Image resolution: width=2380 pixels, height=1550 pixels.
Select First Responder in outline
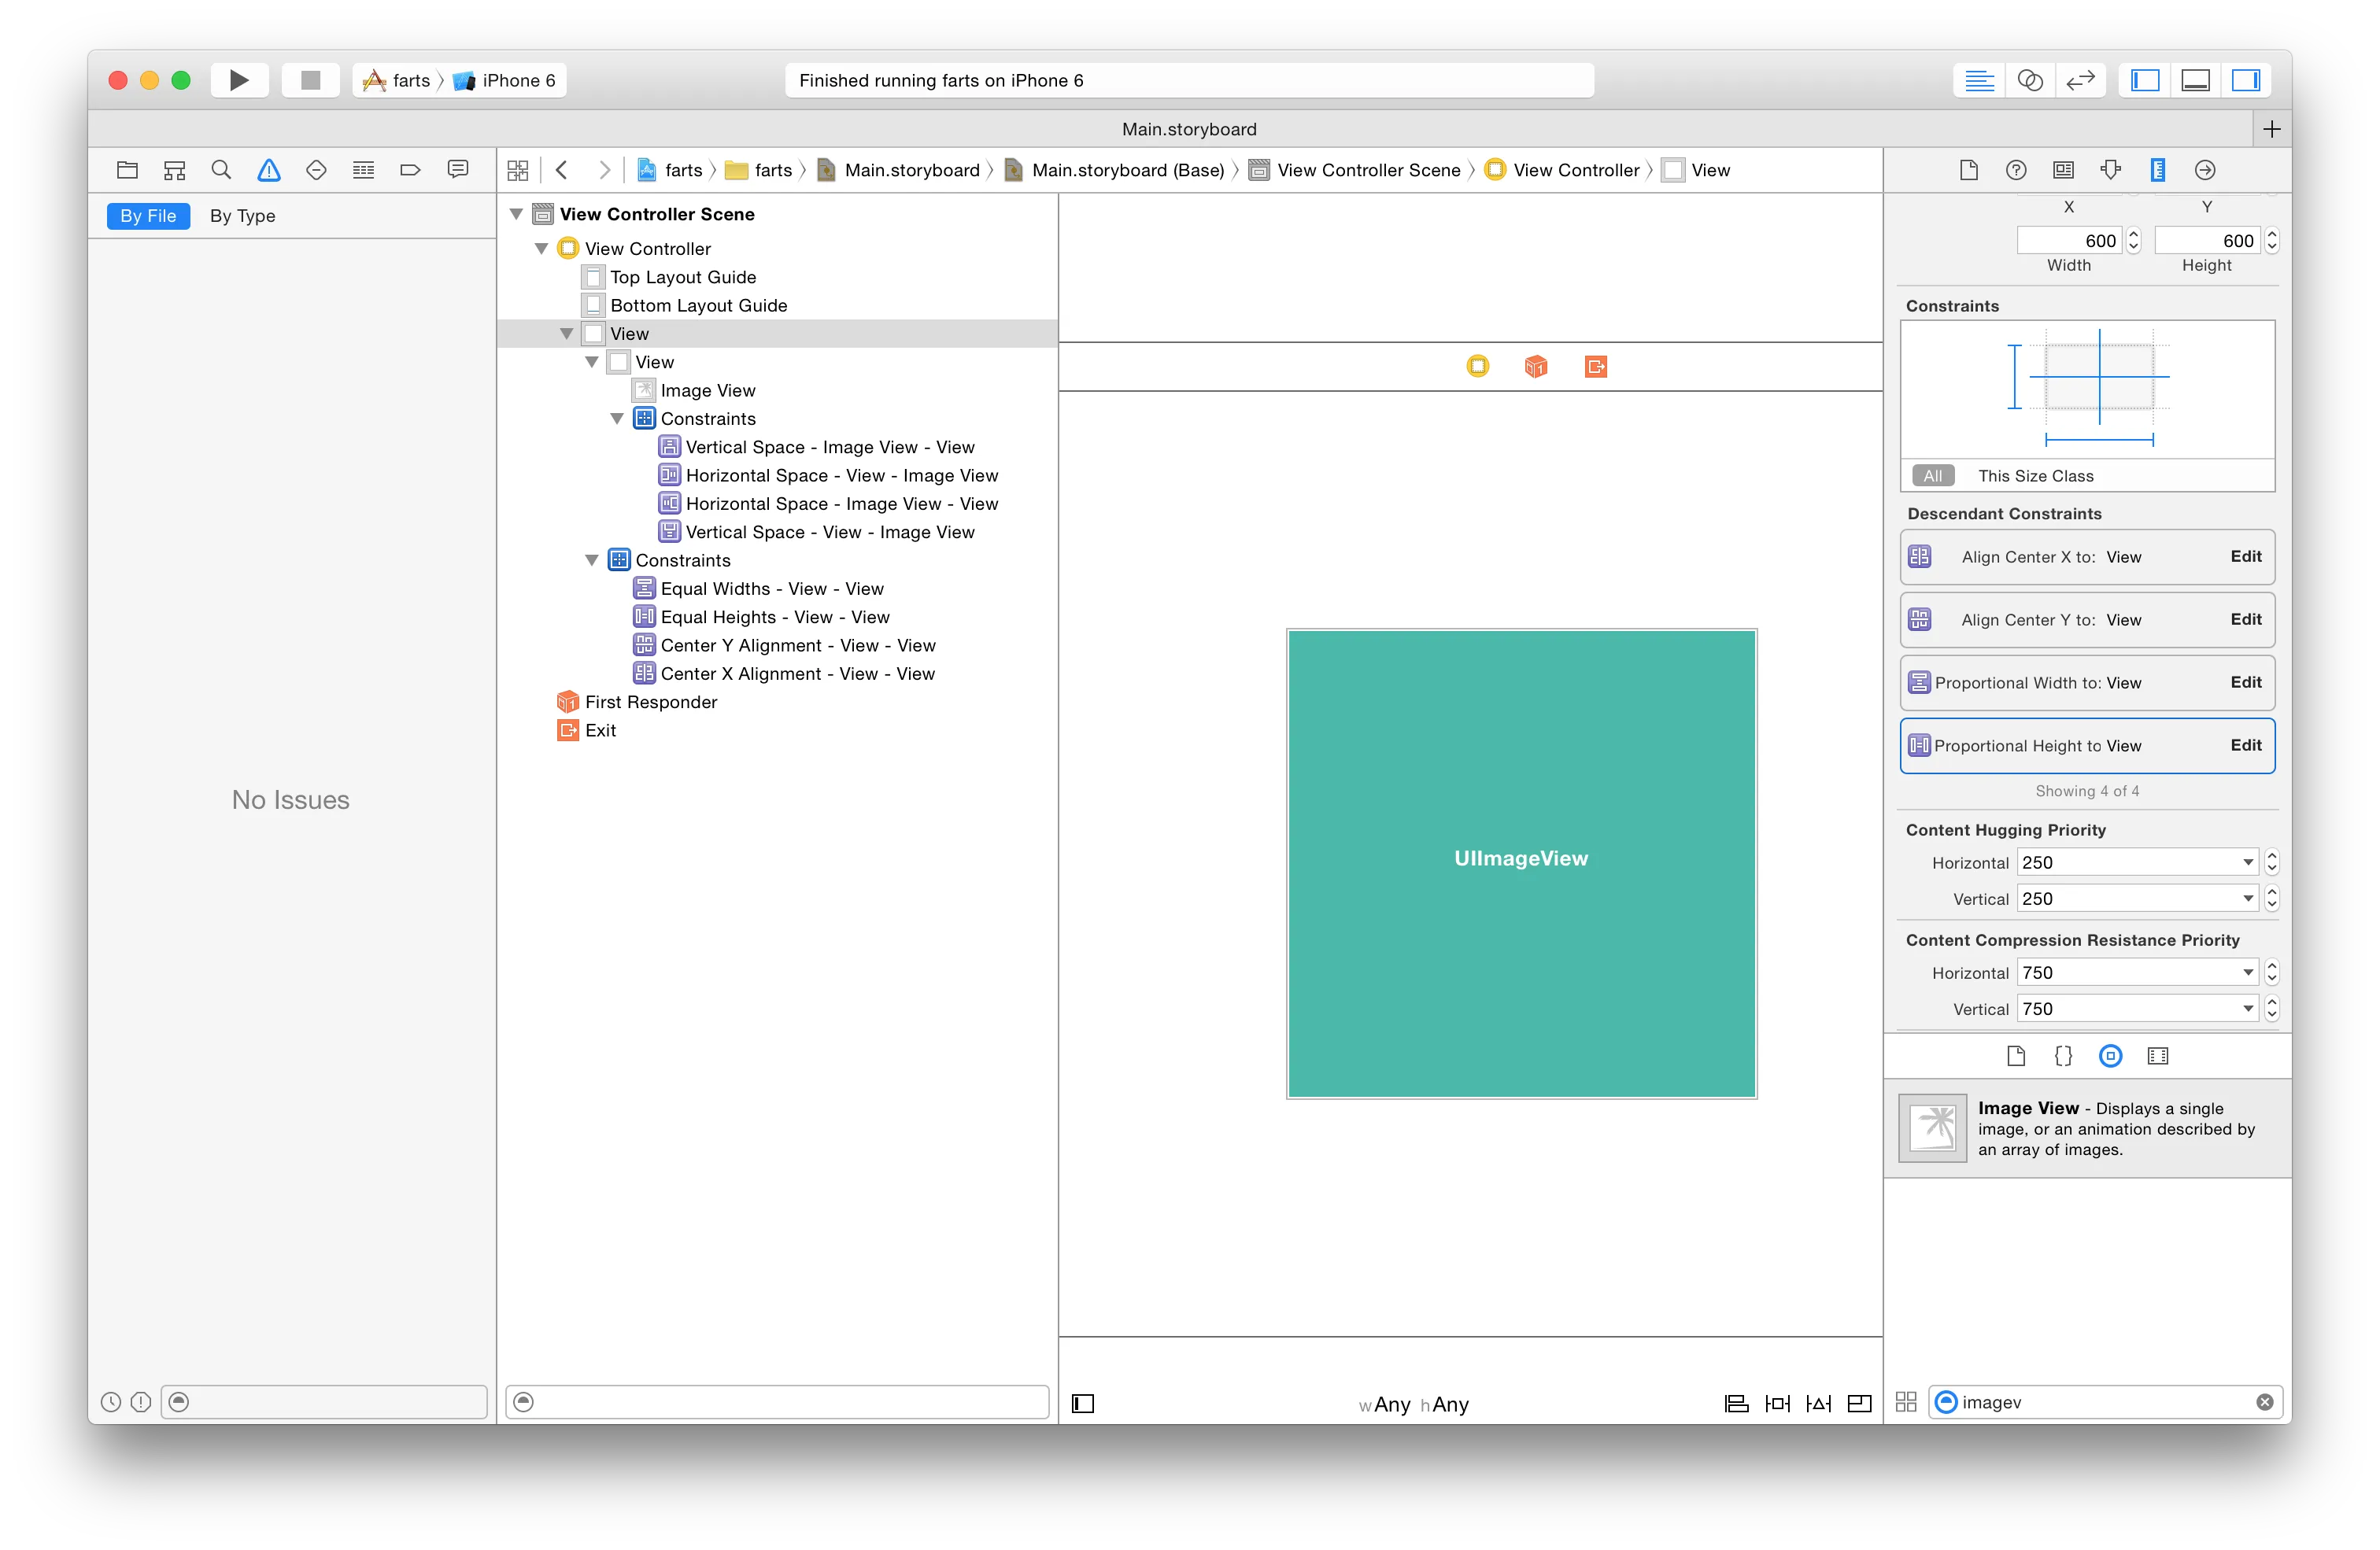tap(651, 703)
